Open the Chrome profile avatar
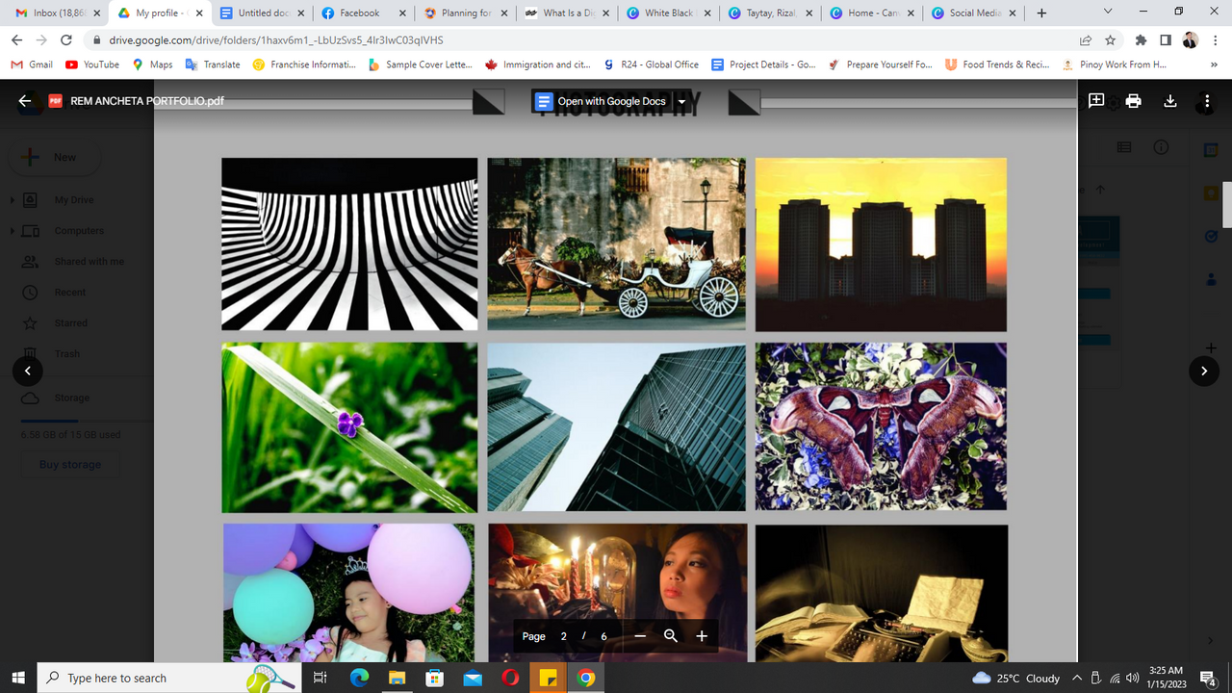This screenshot has width=1232, height=693. 1191,40
